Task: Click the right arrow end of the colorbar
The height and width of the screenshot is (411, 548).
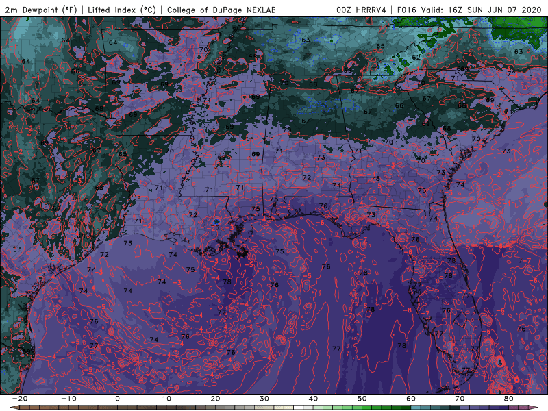Action: pyautogui.click(x=534, y=408)
